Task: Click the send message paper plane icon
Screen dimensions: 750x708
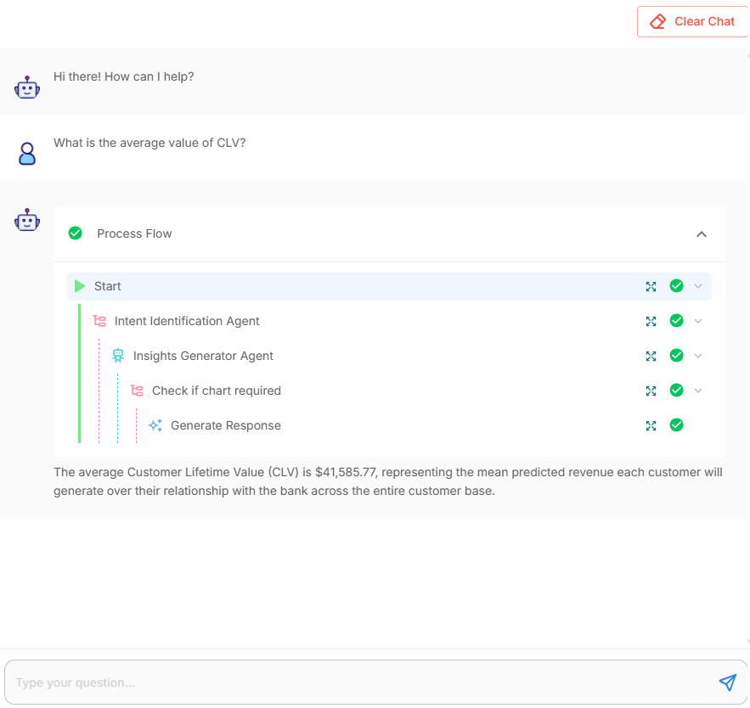Action: tap(727, 683)
